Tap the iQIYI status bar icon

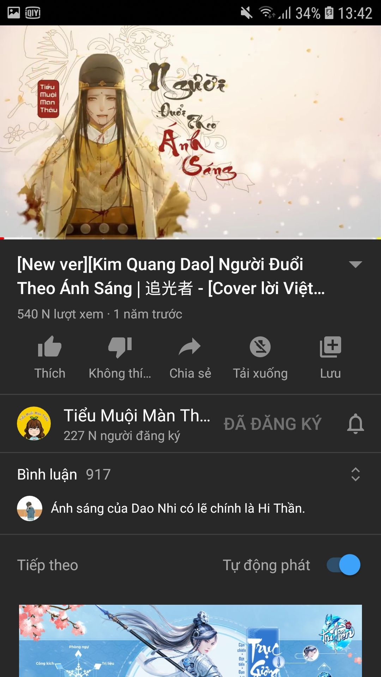click(33, 13)
